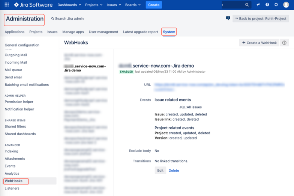Click the admin feedback speech bubble icon
This screenshot has width=294, height=196.
(x=228, y=18)
